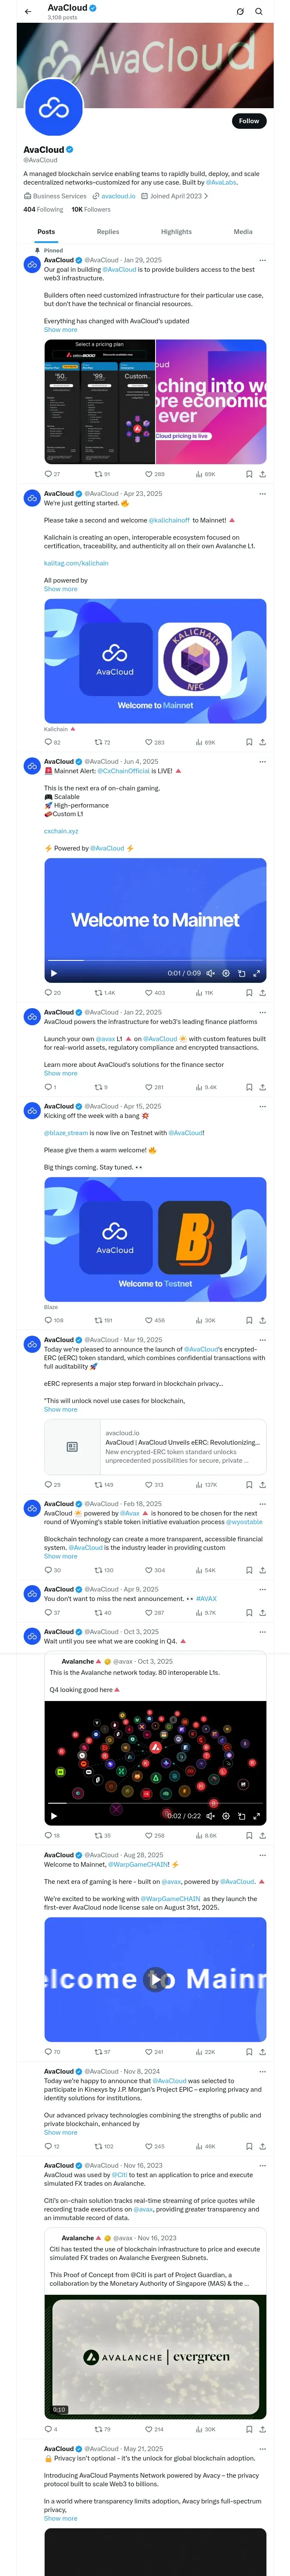
Task: Go back using the arrow icon
Action: click(28, 12)
